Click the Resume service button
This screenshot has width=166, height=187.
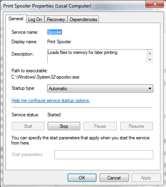[137, 126]
